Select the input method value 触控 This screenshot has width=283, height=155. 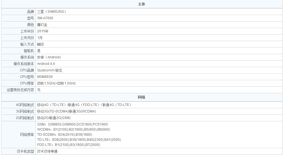tap(41, 44)
